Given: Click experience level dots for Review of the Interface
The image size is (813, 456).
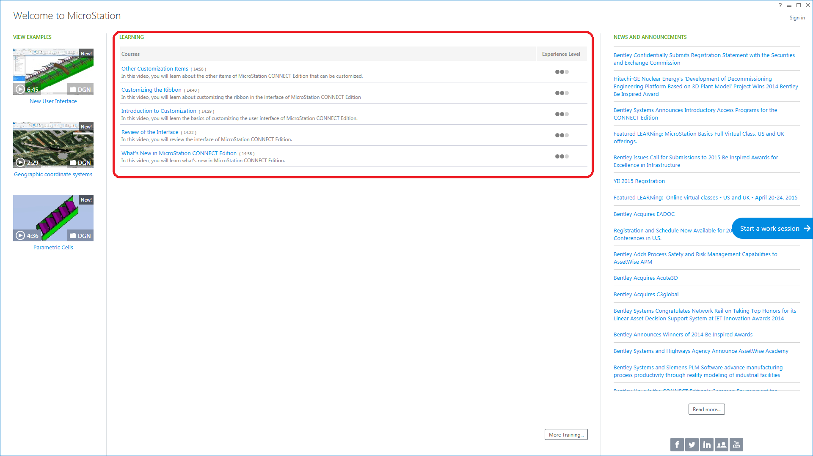Looking at the screenshot, I should [562, 135].
